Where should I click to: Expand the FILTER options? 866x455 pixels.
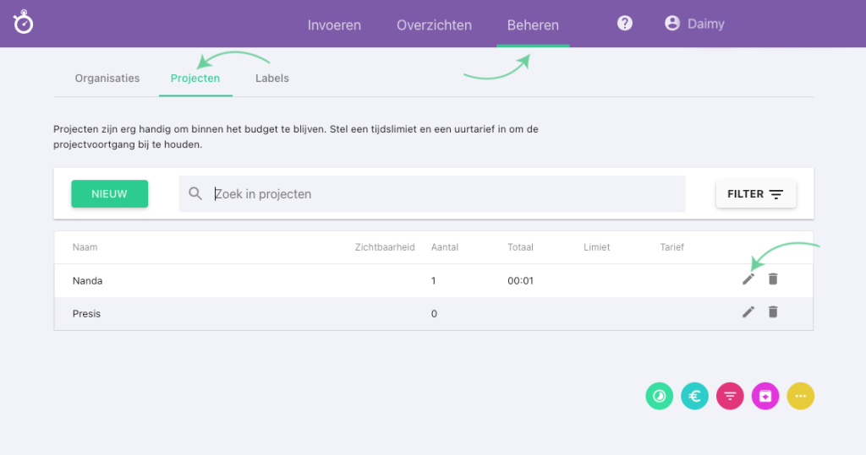coord(755,194)
